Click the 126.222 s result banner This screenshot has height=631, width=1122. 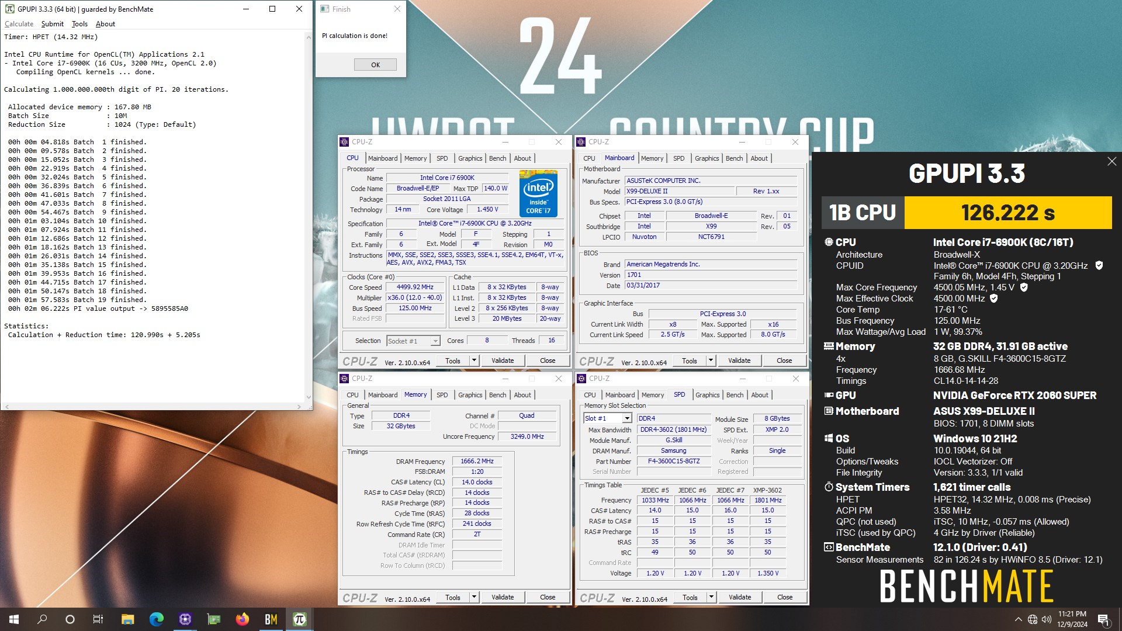coord(1008,213)
